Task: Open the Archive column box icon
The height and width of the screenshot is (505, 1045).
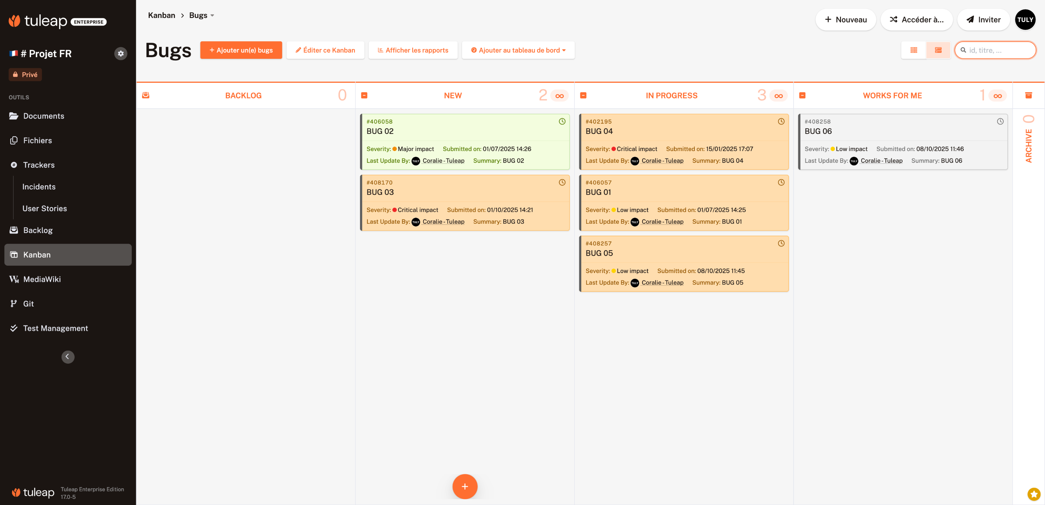Action: tap(1028, 95)
